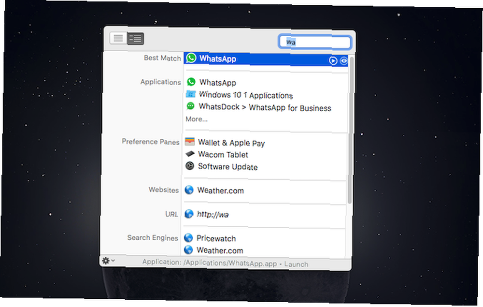Click globe icon next to http://wa
The width and height of the screenshot is (483, 307).
pos(189,214)
